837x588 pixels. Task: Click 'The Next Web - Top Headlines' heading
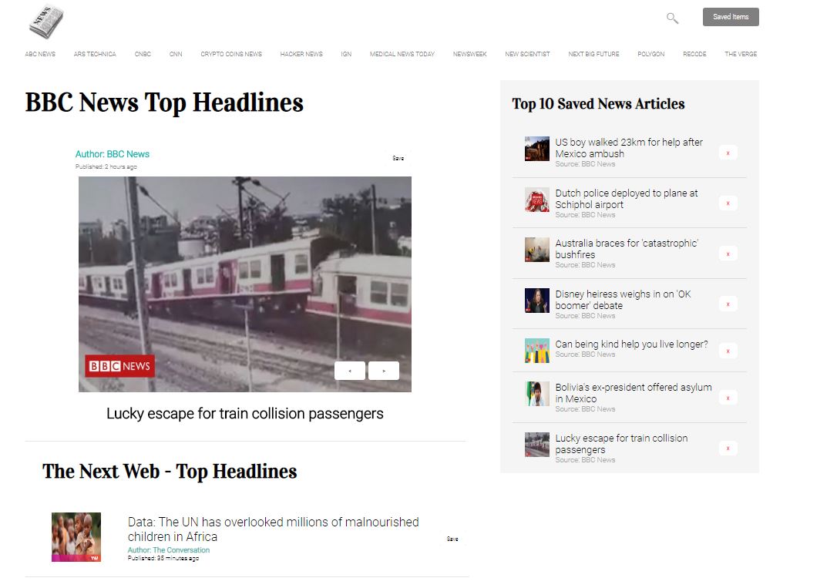pos(170,472)
